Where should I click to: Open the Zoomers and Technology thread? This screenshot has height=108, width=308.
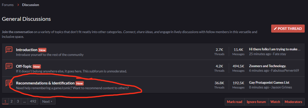pos(267,66)
